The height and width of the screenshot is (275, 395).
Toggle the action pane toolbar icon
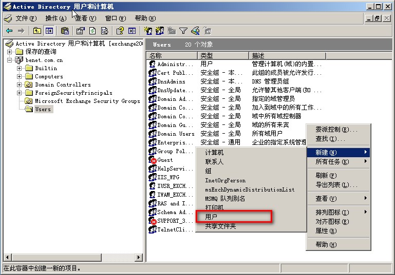(132, 31)
